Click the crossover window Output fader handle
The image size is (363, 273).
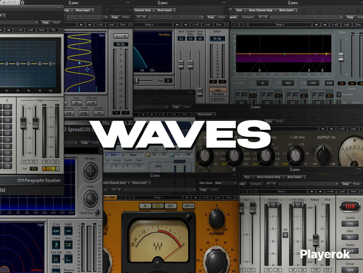point(341,57)
